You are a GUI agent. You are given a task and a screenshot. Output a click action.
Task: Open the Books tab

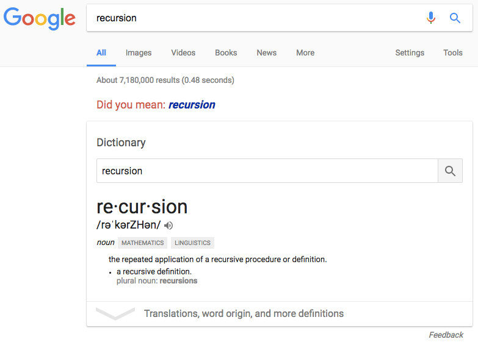(x=226, y=53)
